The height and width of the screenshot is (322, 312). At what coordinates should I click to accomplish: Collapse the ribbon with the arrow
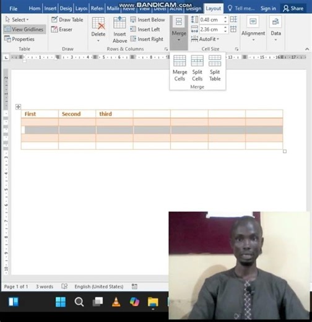coord(307,49)
